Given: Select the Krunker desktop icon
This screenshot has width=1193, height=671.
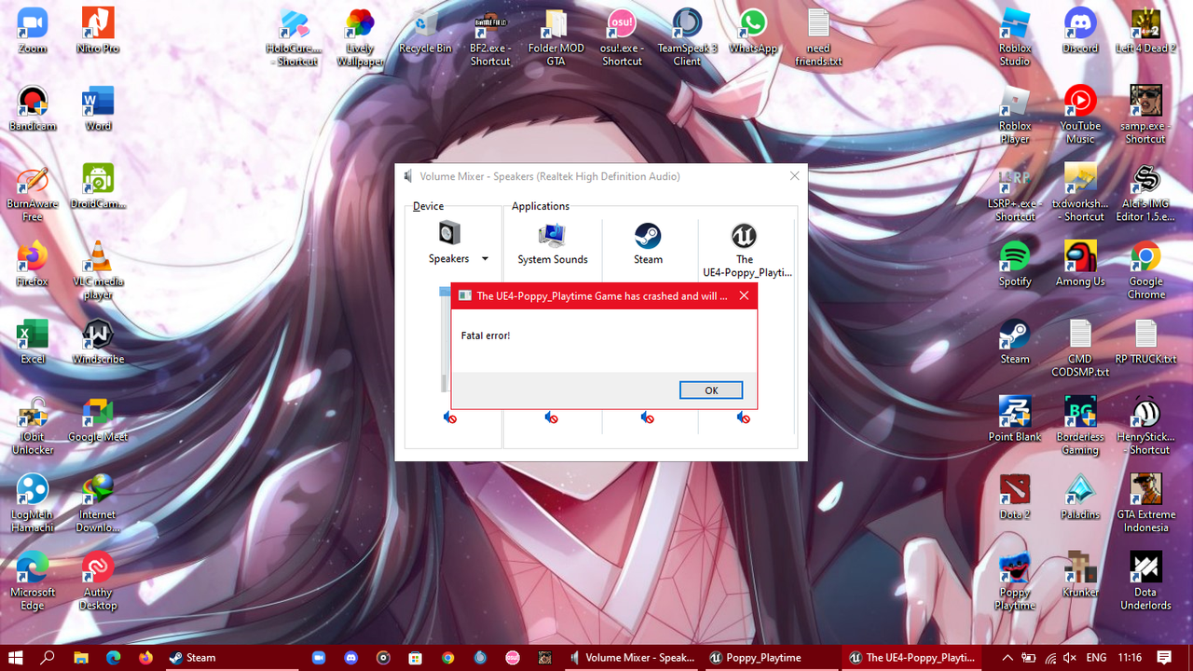Looking at the screenshot, I should pos(1080,574).
